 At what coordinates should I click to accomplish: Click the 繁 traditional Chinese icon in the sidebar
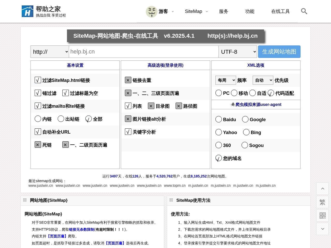(322, 202)
